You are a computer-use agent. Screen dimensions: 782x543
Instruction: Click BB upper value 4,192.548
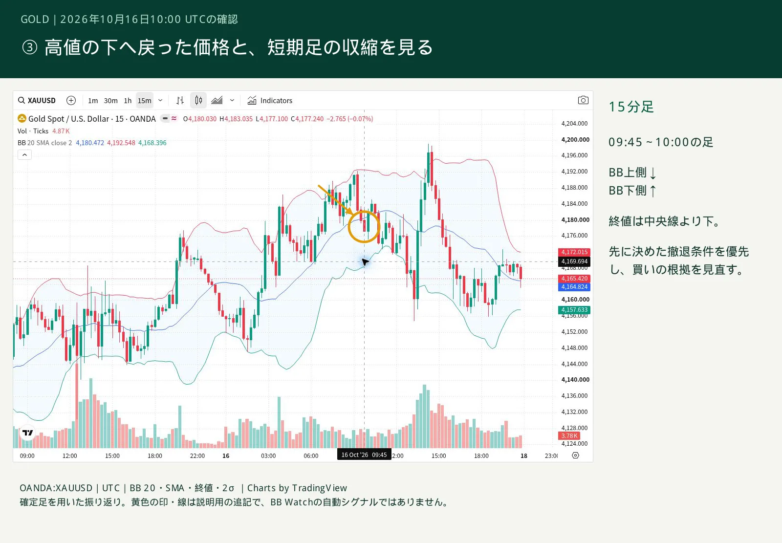121,143
